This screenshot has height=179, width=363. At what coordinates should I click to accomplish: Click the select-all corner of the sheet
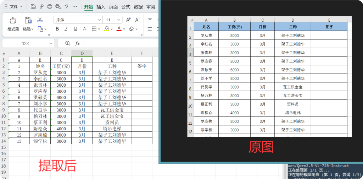coord(4,53)
